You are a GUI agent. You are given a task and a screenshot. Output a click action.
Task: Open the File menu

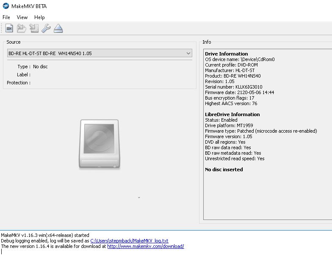coord(6,17)
